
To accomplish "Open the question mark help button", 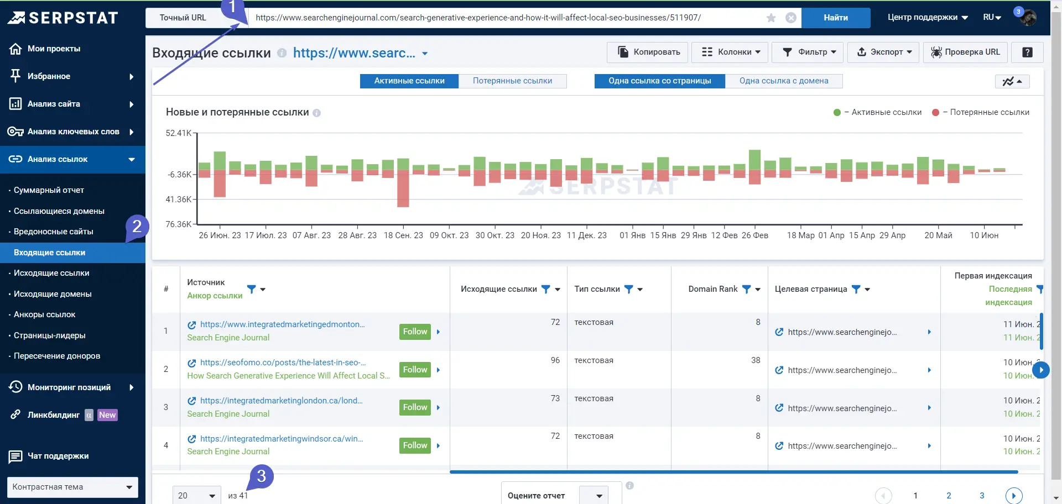I will point(1027,52).
